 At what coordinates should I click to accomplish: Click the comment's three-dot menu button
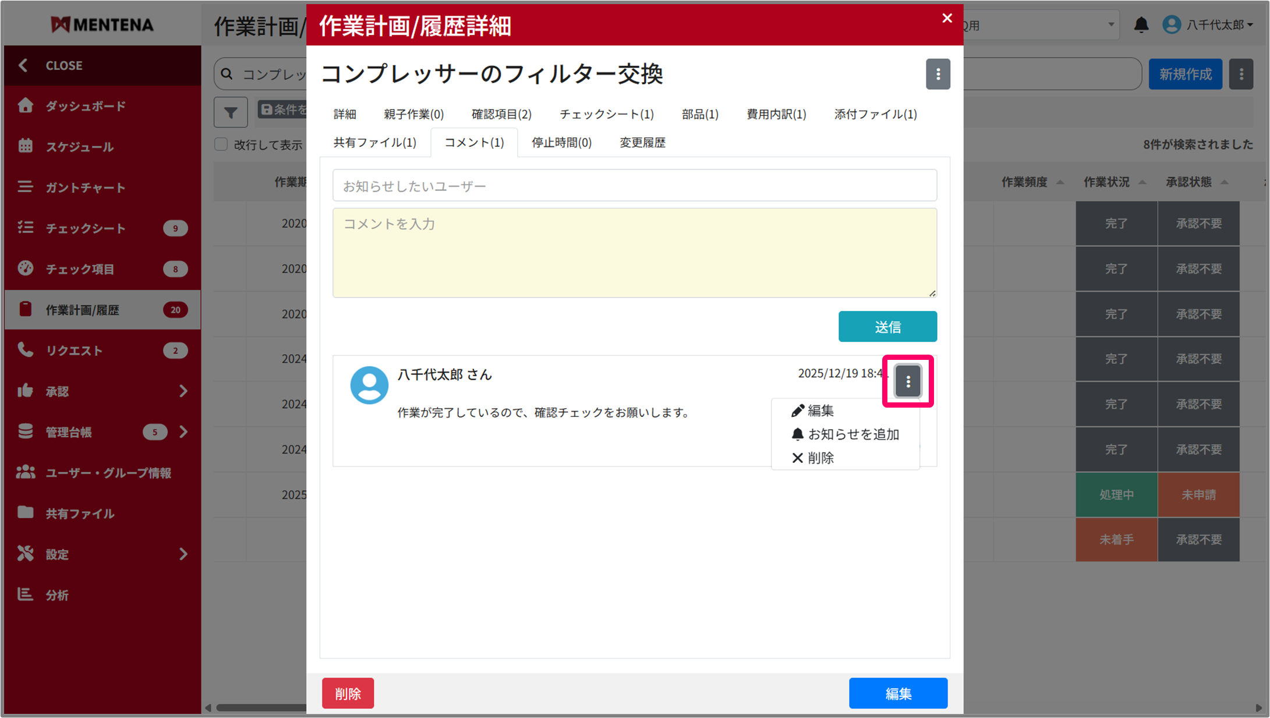tap(907, 381)
